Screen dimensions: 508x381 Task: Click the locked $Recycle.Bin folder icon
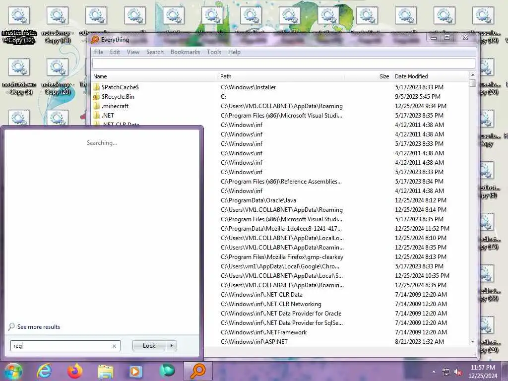[x=96, y=97]
